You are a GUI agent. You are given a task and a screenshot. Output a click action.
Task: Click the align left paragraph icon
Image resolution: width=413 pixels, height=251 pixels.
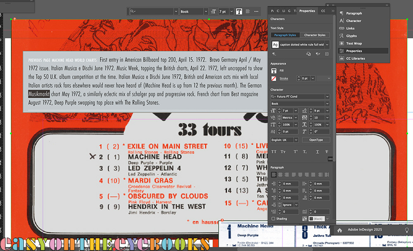273,175
